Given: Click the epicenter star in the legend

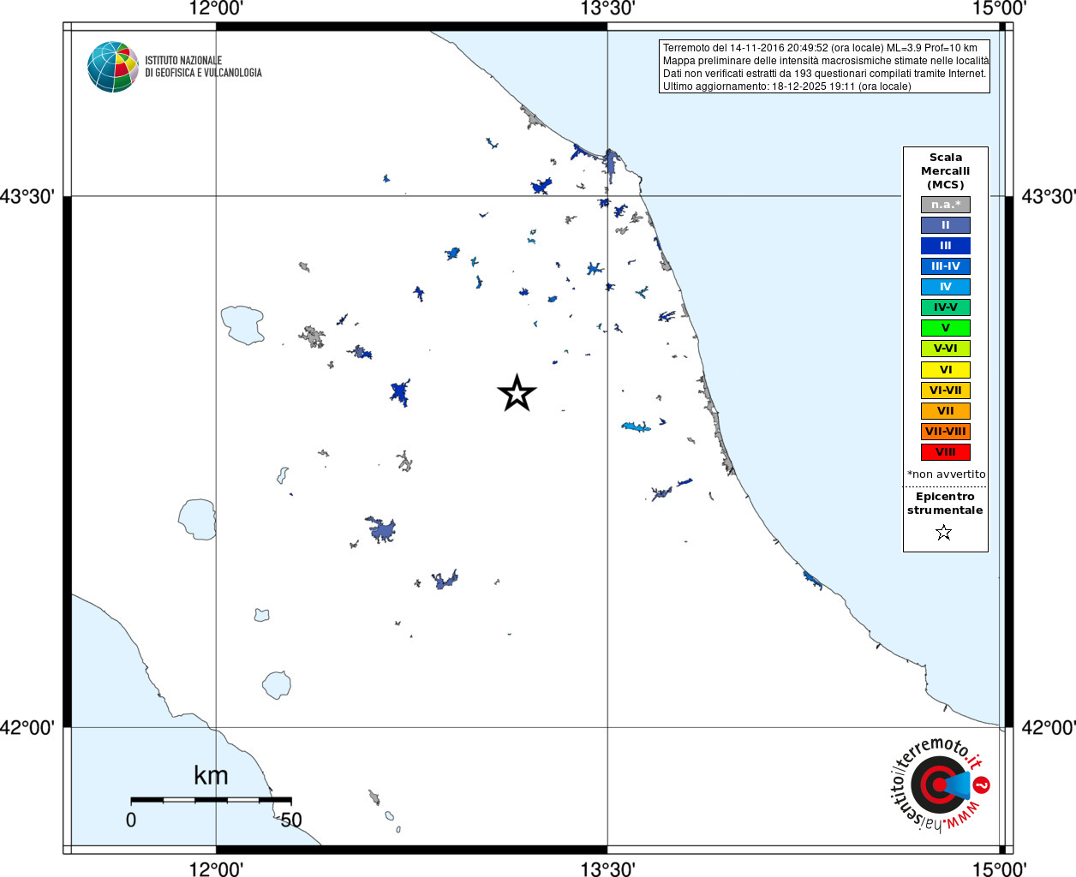Looking at the screenshot, I should pyautogui.click(x=944, y=533).
